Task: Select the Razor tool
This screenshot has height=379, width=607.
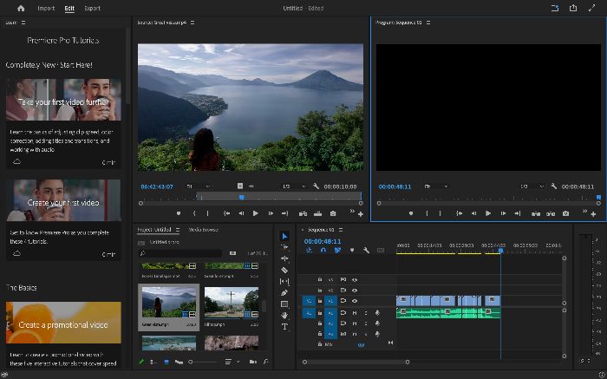Action: 285,270
